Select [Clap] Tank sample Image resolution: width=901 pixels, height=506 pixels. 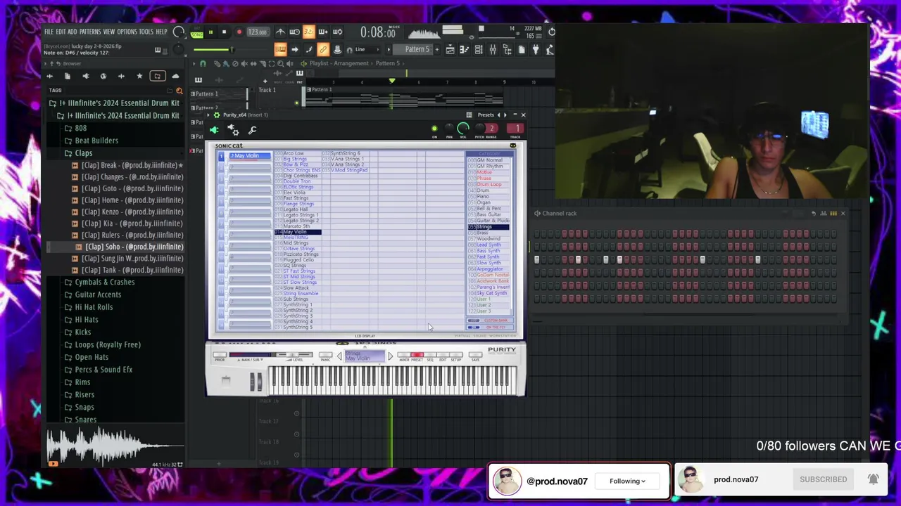(x=127, y=270)
